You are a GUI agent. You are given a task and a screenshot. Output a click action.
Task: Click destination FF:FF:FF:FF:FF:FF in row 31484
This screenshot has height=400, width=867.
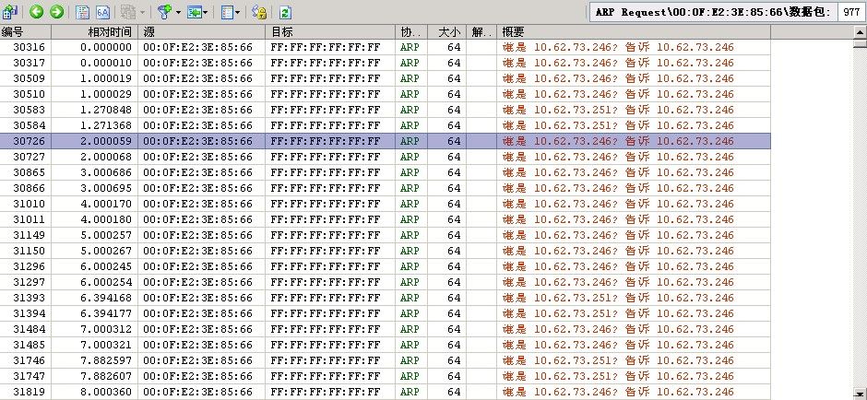326,329
